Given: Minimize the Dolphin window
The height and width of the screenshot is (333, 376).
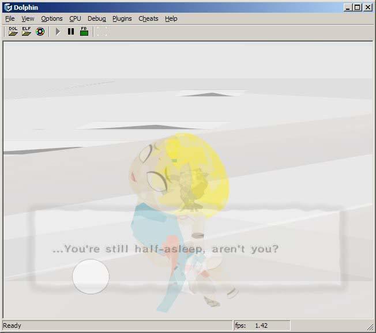Looking at the screenshot, I should coord(348,7).
